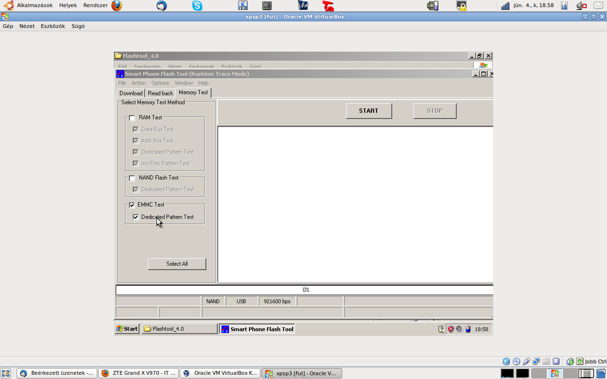The width and height of the screenshot is (607, 379).
Task: Open VirtualBox Nézet menu
Action: point(27,26)
